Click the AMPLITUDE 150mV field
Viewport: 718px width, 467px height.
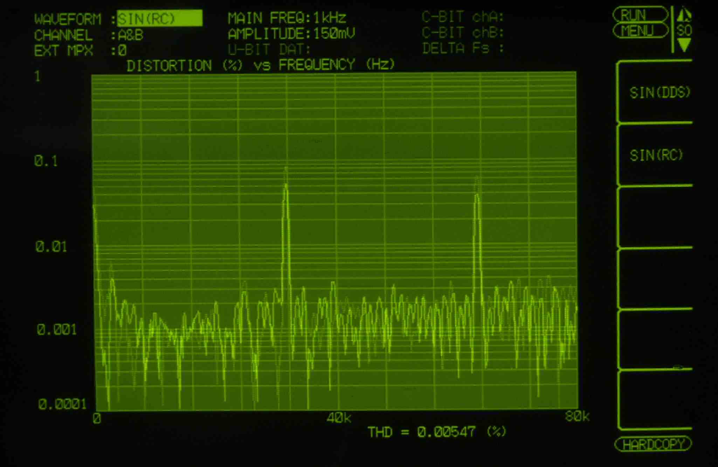click(x=291, y=34)
